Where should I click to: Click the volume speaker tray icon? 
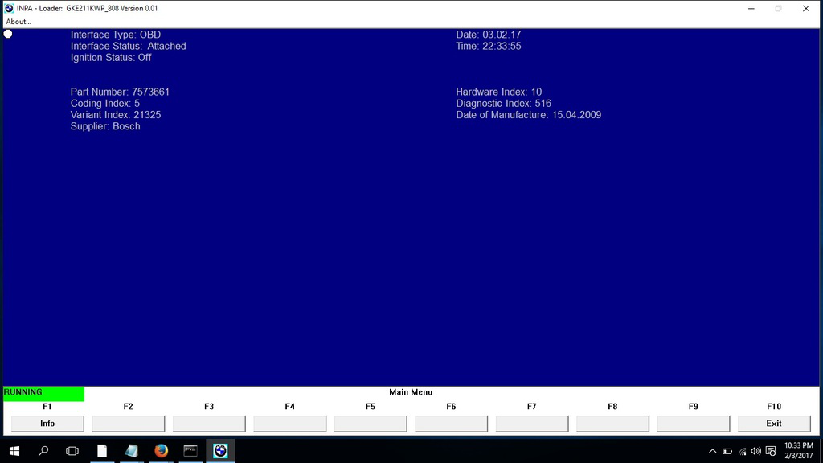(x=755, y=451)
